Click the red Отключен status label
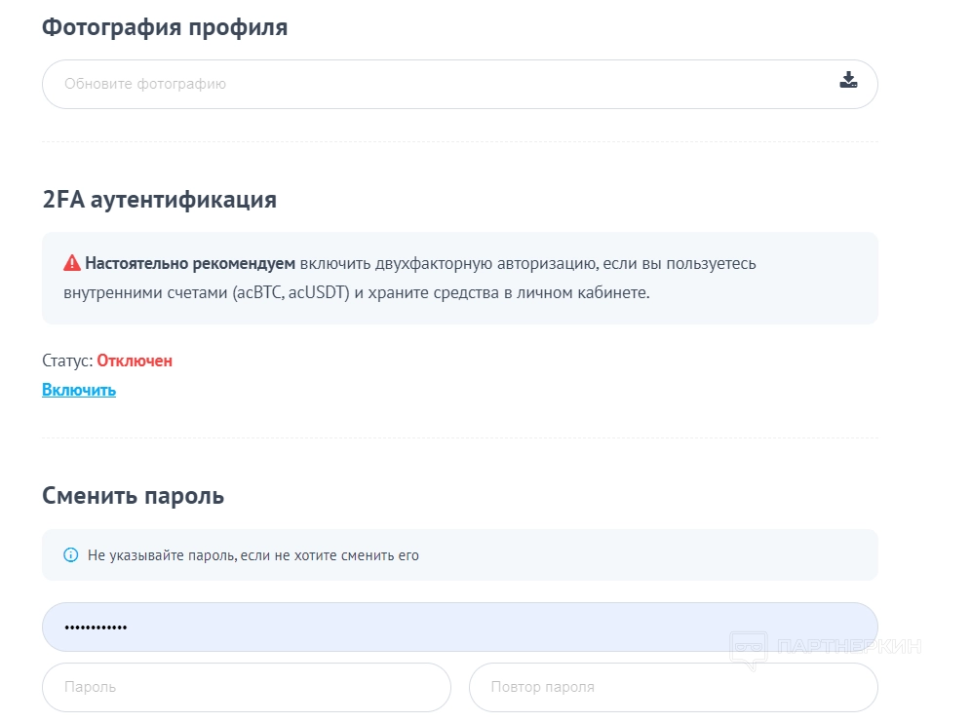The image size is (971, 722). tap(135, 361)
